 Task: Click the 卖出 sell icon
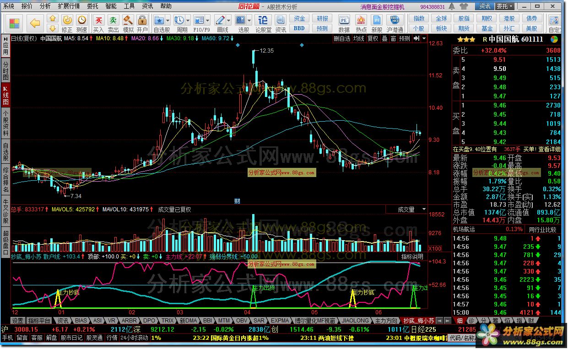click(x=113, y=20)
